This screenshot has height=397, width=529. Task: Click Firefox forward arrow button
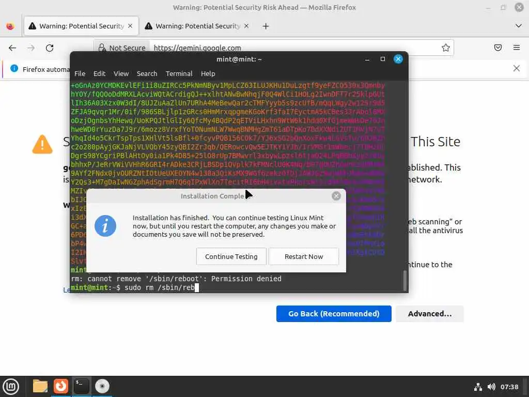coord(31,48)
